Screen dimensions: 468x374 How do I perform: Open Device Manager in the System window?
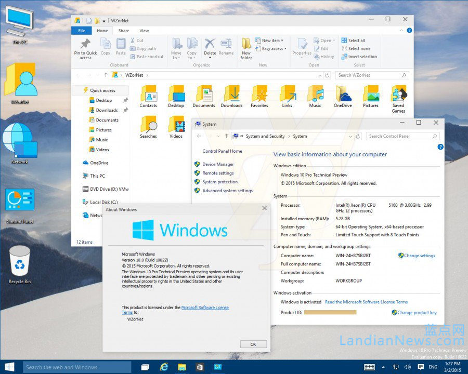tap(218, 164)
